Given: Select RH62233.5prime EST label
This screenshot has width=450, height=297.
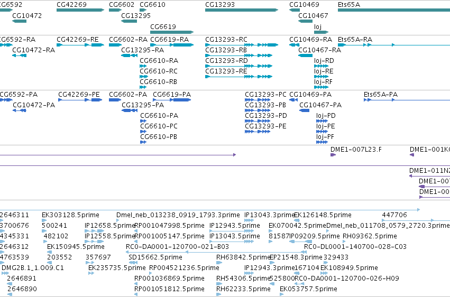Looking at the screenshot, I should coord(243,289).
